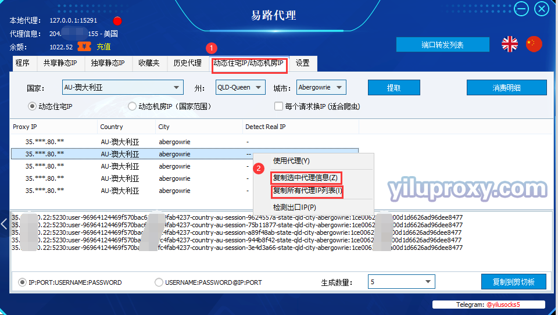
Task: Enable 每个请求换IP (适合爬虫) checkbox
Action: click(x=278, y=106)
